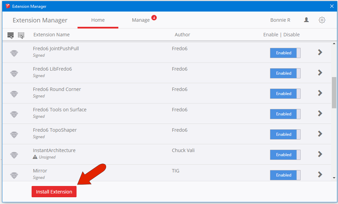Click the Unsigned label under InstantArchitecture

47,157
